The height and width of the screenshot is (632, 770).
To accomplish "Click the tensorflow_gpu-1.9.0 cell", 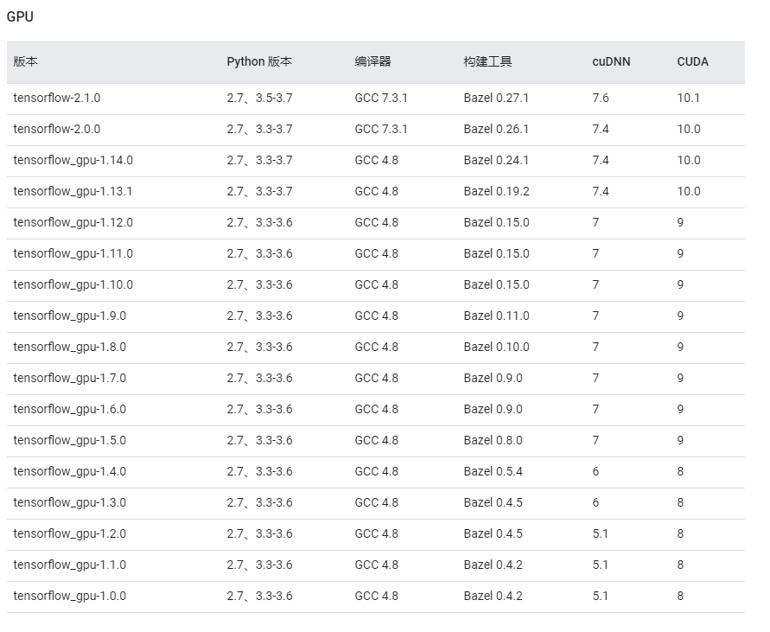I will [x=70, y=316].
